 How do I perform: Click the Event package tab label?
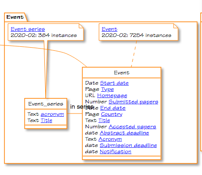[15, 17]
